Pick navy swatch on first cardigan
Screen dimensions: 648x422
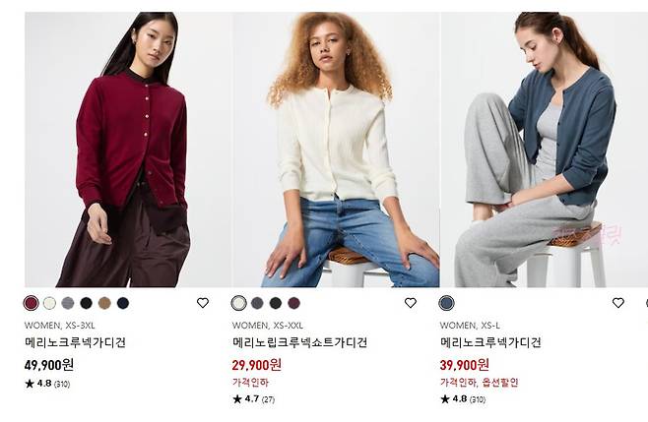pos(123,303)
